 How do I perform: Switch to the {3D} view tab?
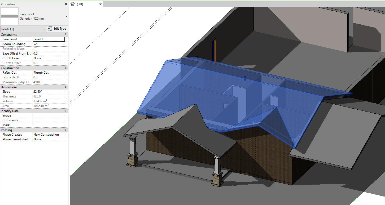tap(80, 4)
